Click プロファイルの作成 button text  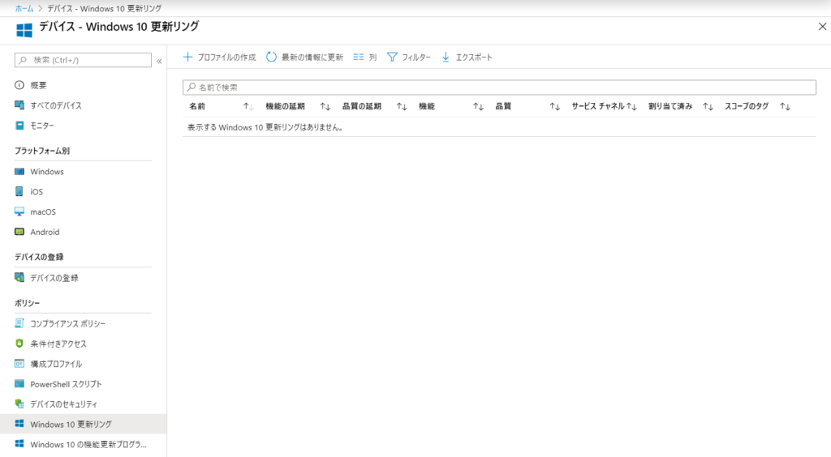[226, 57]
